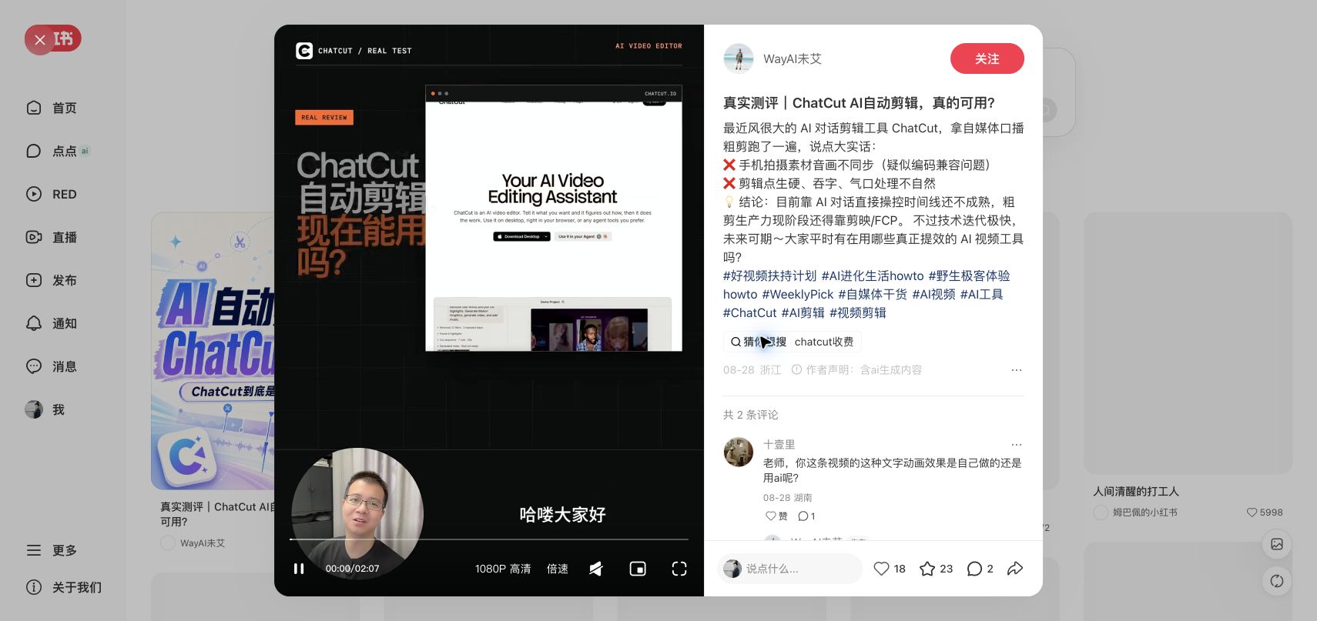The height and width of the screenshot is (621, 1317).
Task: Click the video progress bar
Action: click(489, 539)
